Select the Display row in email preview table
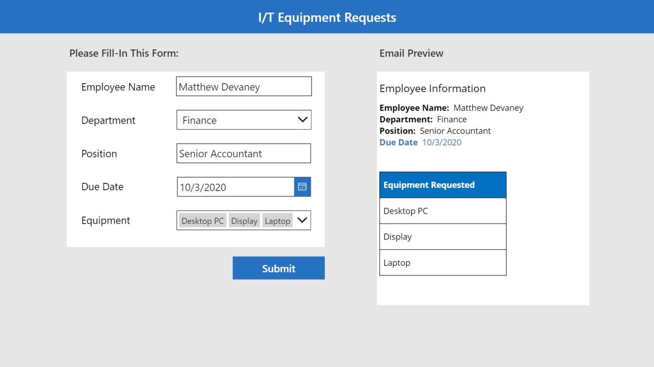This screenshot has width=654, height=367. click(x=442, y=237)
